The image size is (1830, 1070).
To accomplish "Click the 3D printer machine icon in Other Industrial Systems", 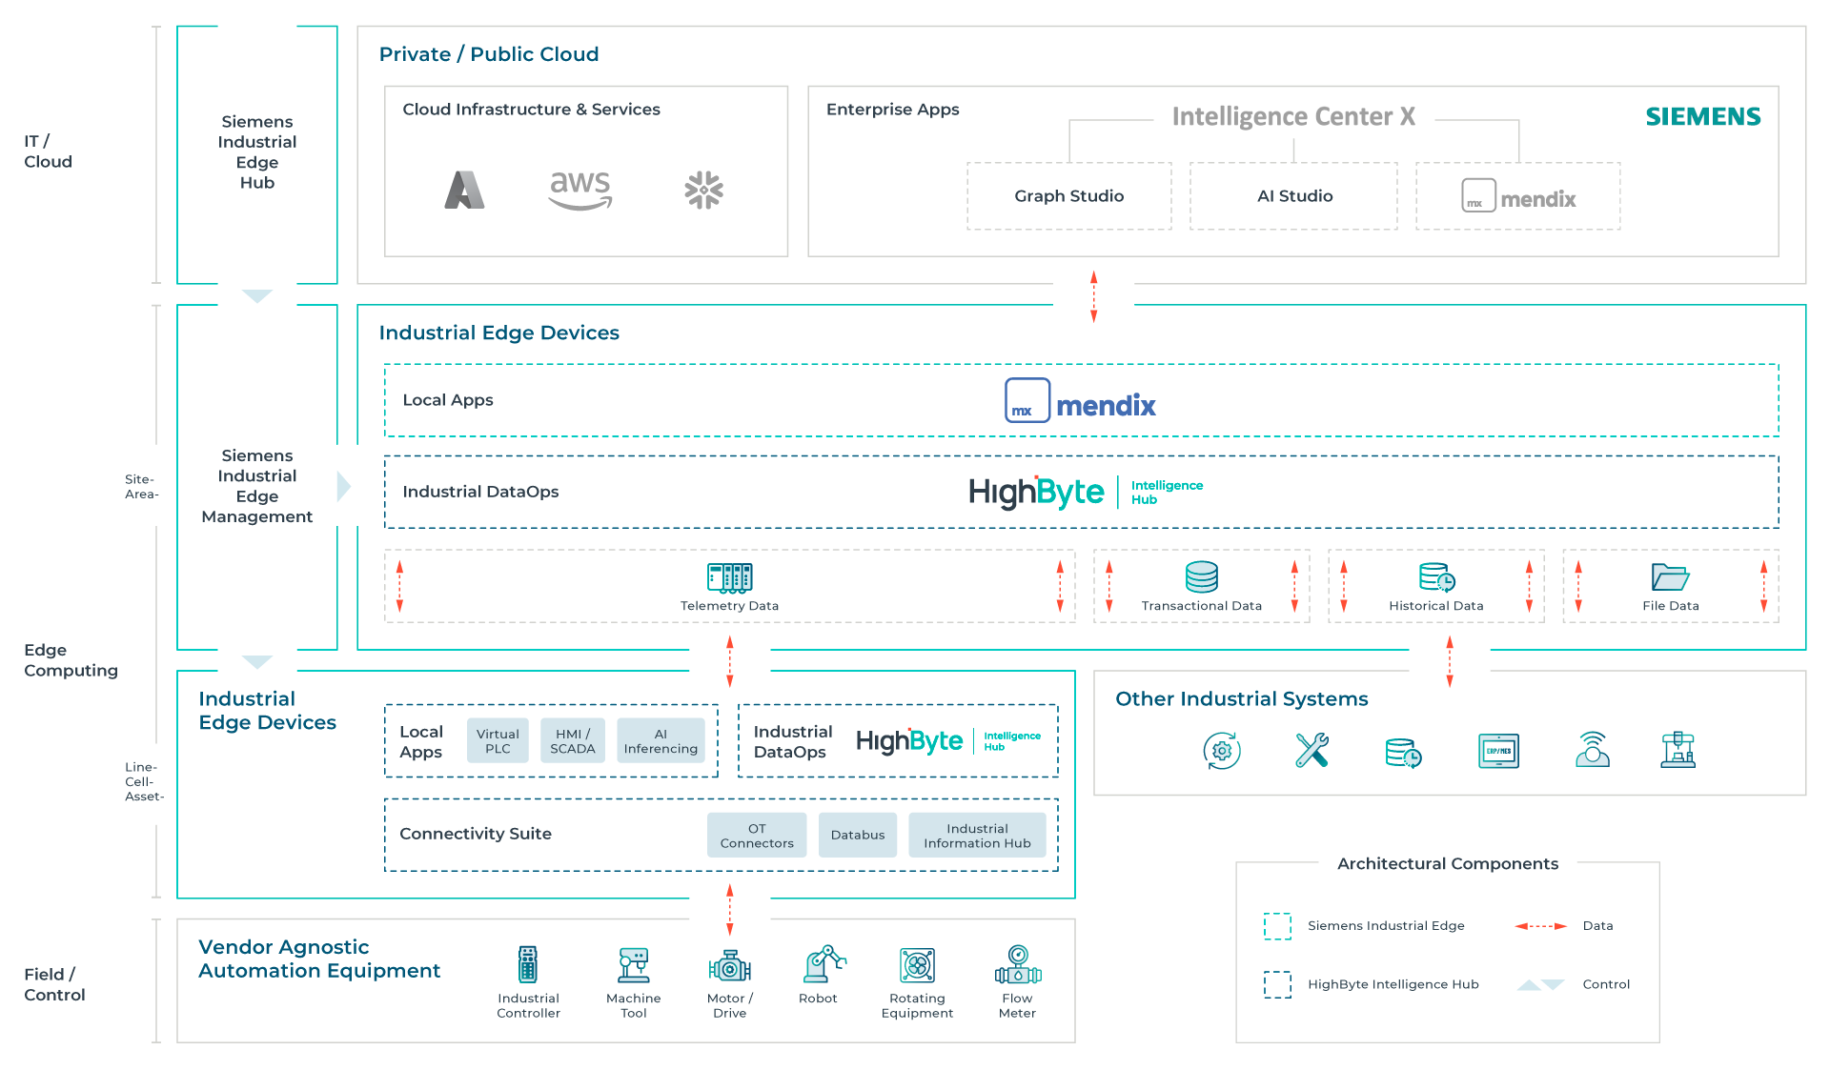I will pyautogui.click(x=1677, y=750).
